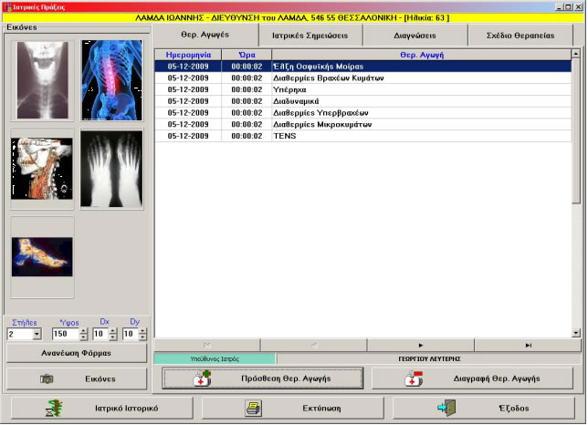The image size is (588, 425).
Task: Decrease the Dy value with stepper
Action: coord(142,338)
